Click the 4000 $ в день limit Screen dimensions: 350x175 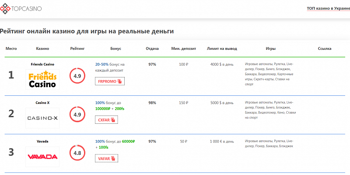coord(222,64)
